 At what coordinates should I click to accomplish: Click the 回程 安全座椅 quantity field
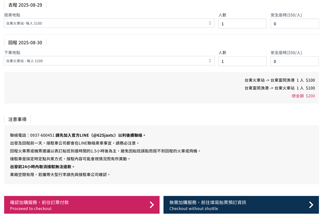point(295,61)
